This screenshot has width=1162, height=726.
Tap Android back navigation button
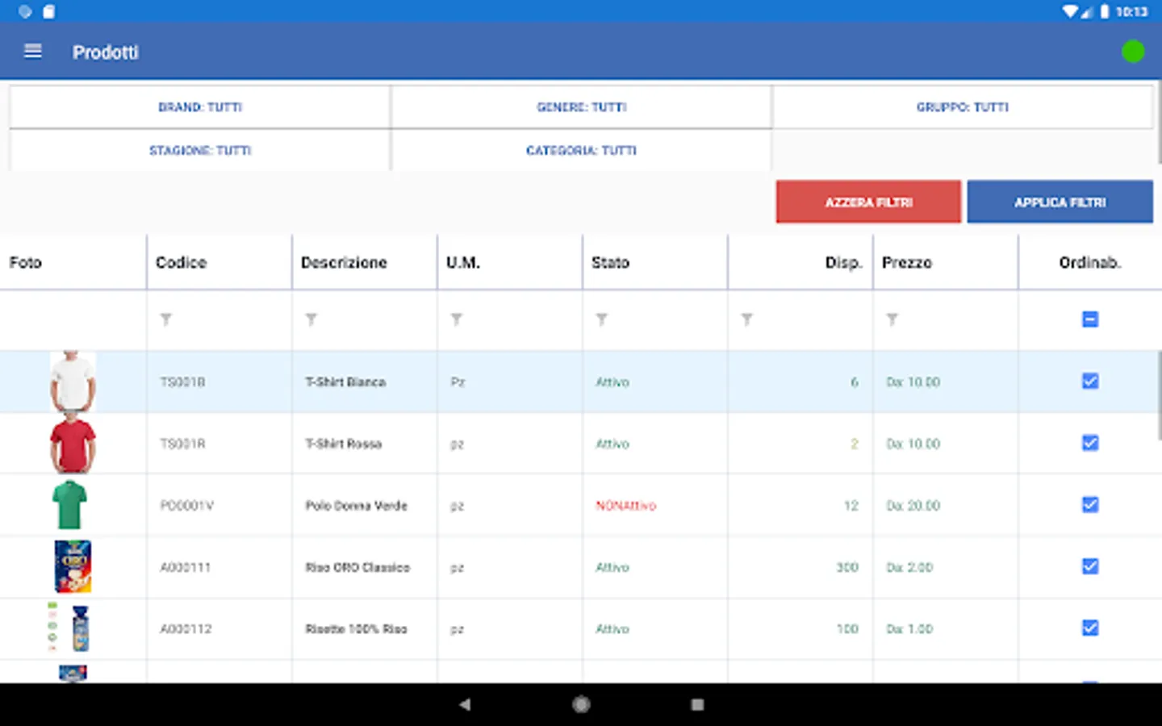click(465, 704)
